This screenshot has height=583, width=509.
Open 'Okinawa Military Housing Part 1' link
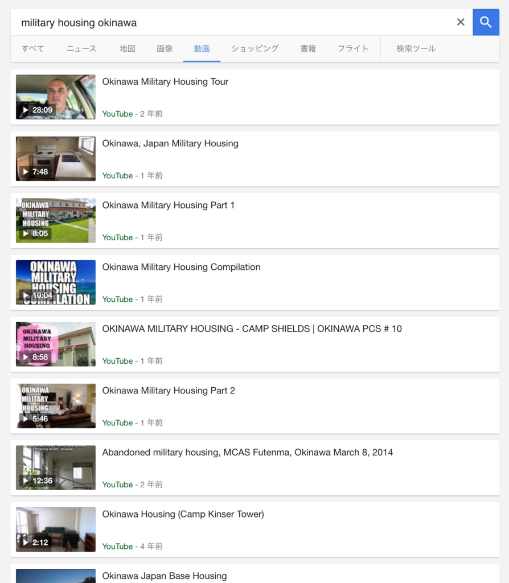coord(169,205)
